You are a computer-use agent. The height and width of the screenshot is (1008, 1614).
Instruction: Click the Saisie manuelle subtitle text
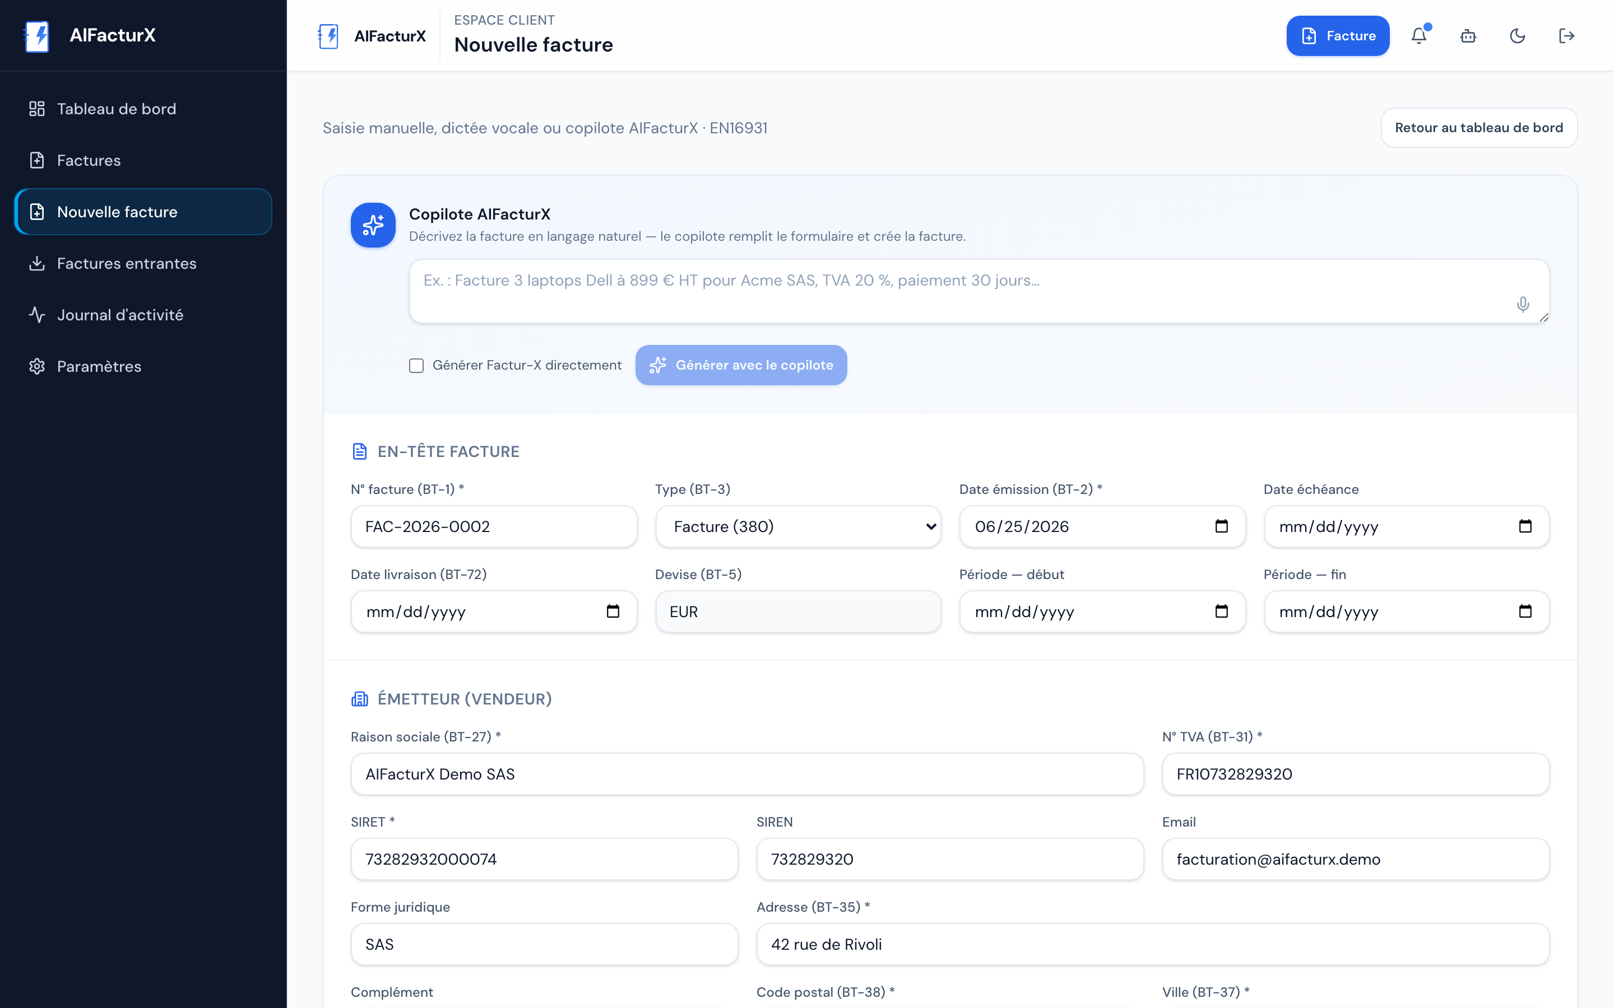tap(545, 128)
